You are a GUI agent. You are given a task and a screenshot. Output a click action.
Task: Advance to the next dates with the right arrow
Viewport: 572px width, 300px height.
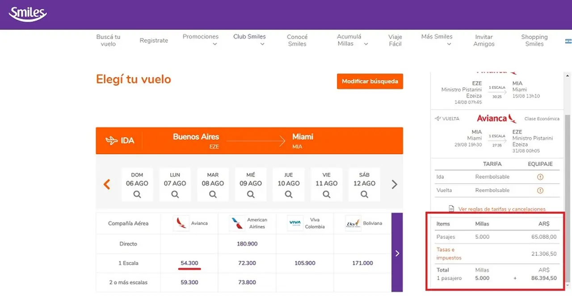click(394, 184)
